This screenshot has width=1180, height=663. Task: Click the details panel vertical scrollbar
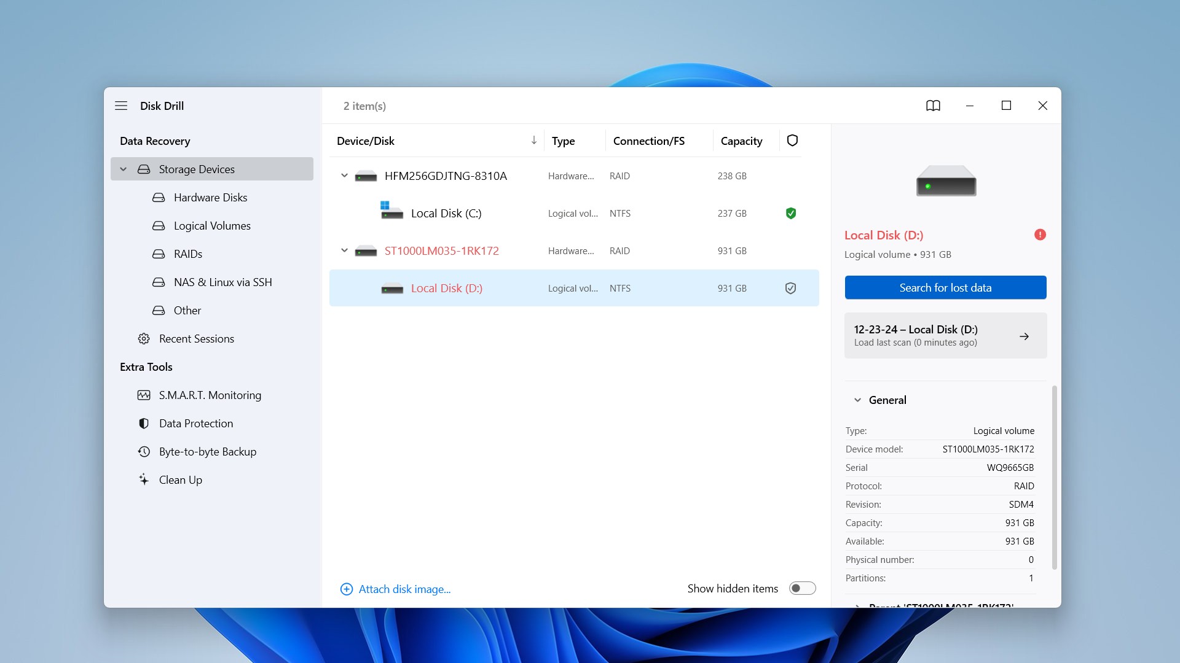click(x=1054, y=478)
